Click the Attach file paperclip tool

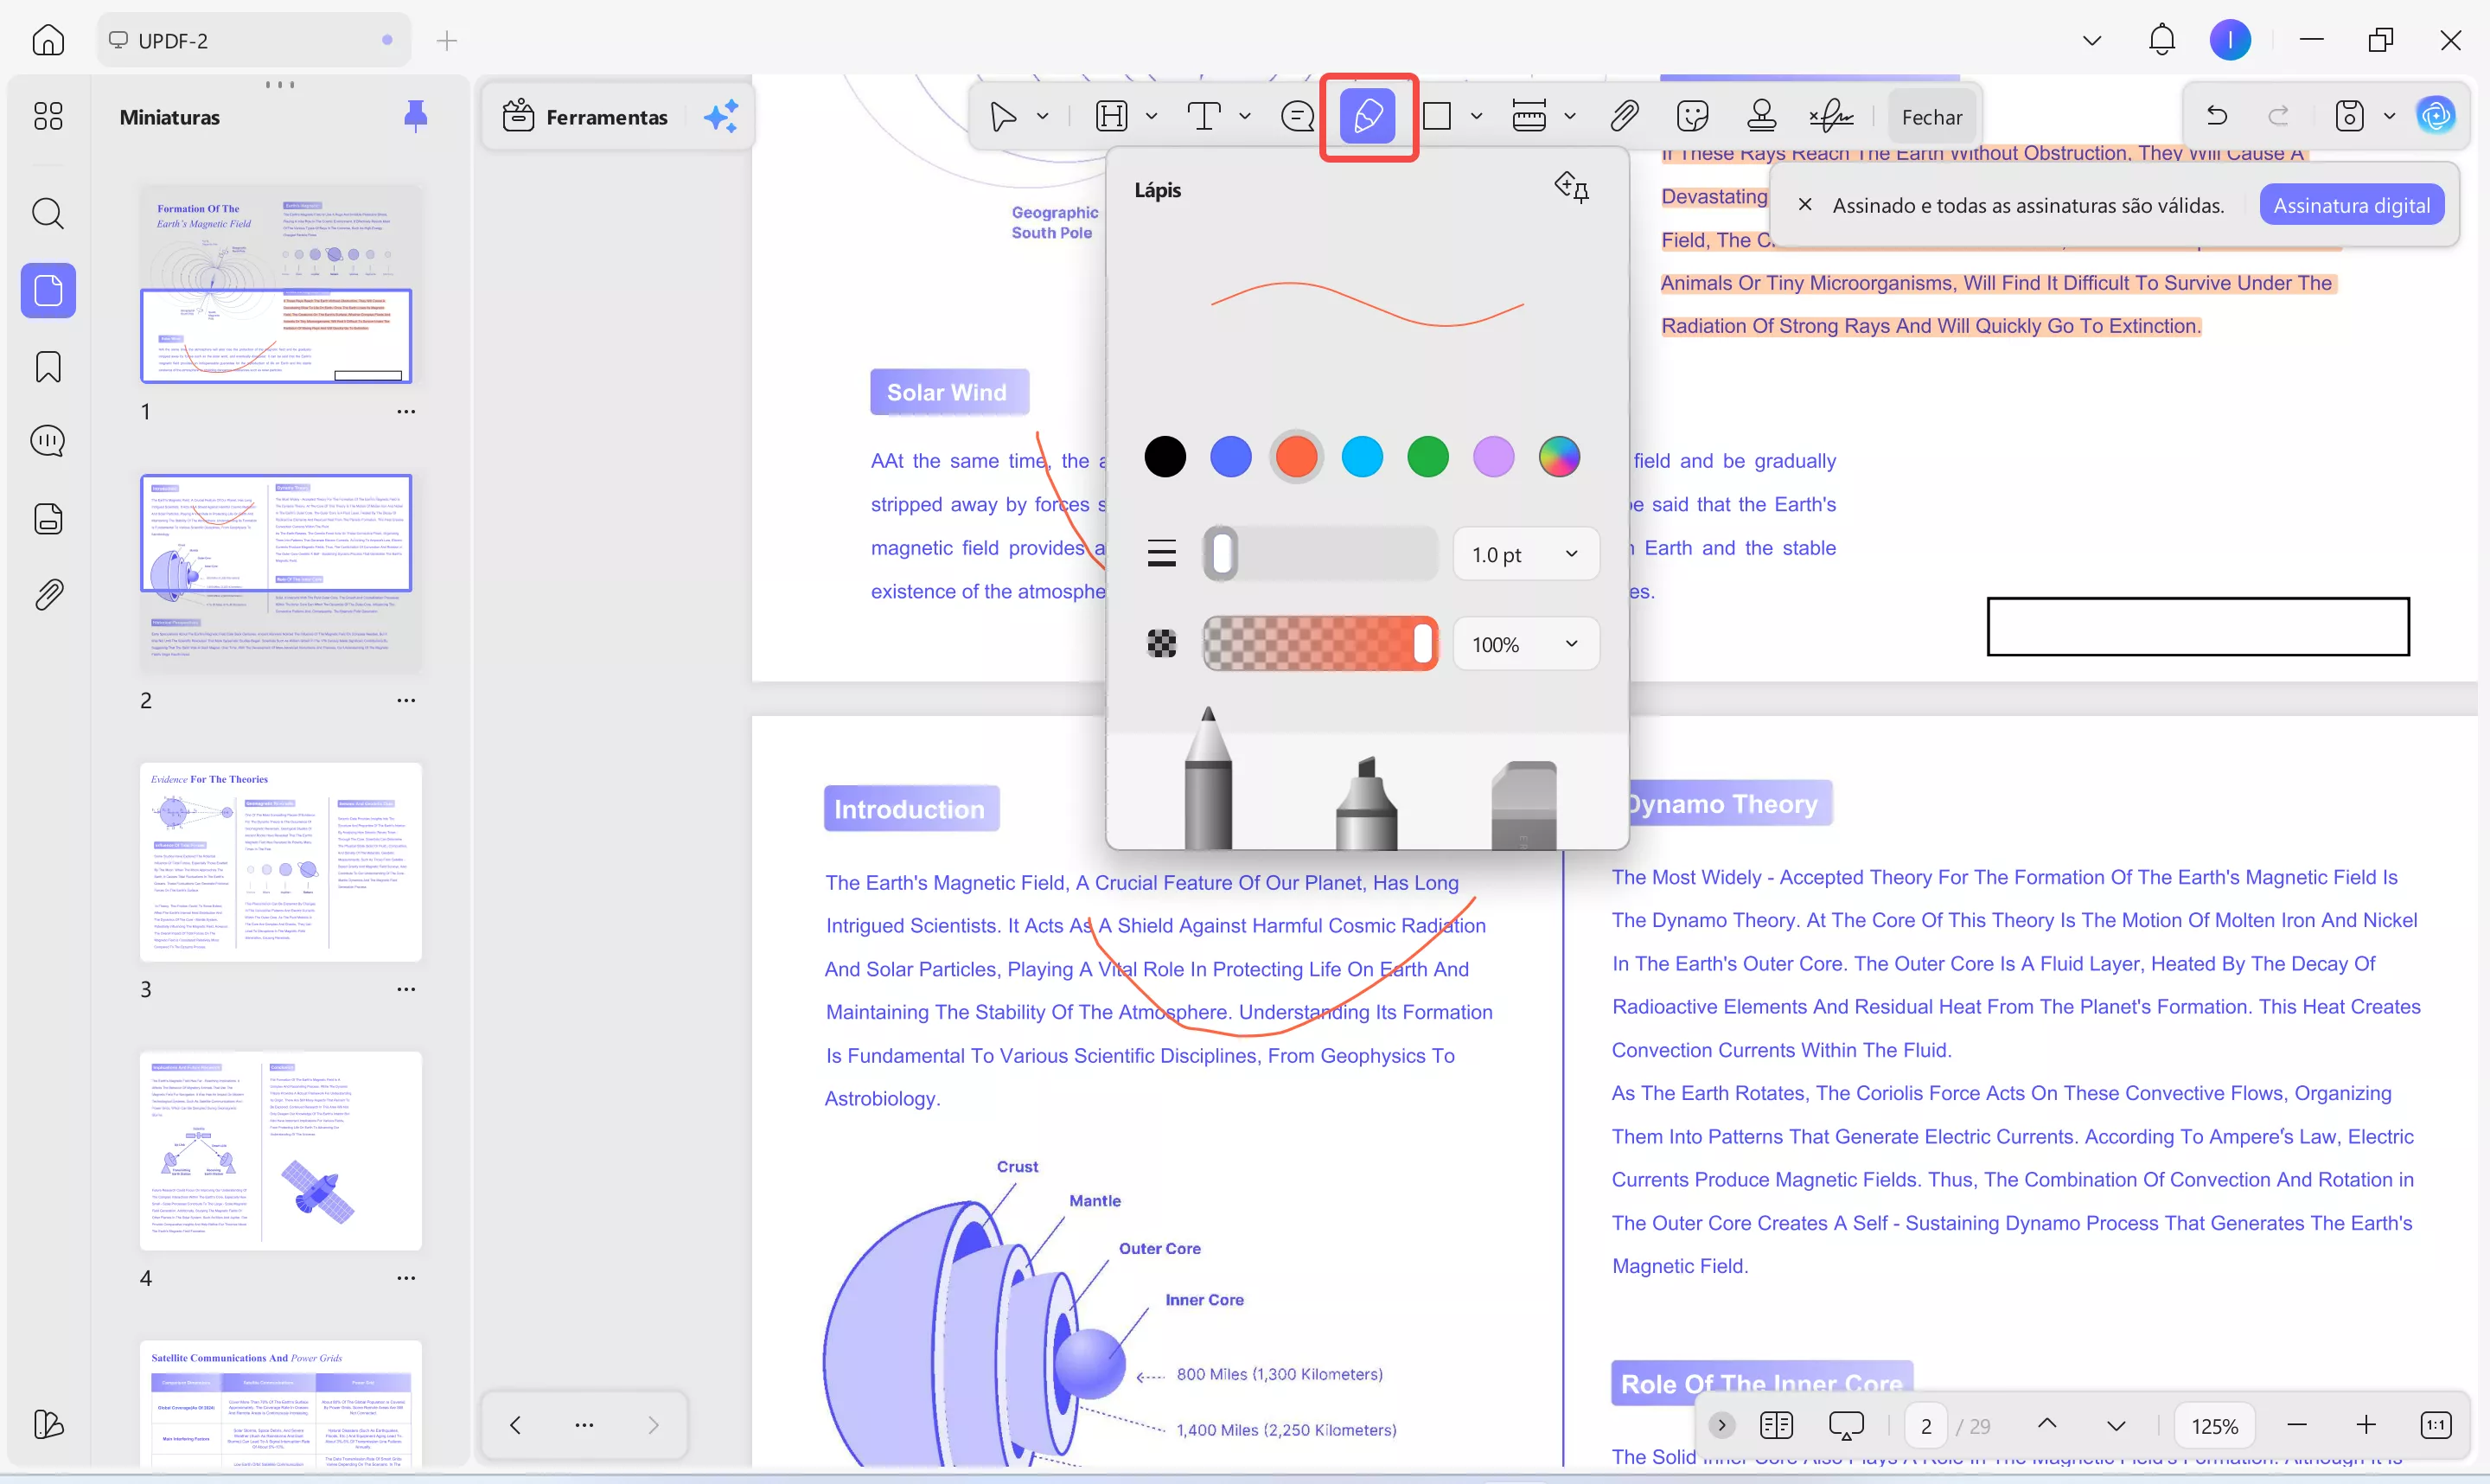(1625, 116)
